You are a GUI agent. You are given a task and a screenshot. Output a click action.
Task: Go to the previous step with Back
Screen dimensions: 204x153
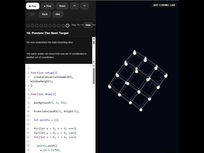tap(45, 14)
